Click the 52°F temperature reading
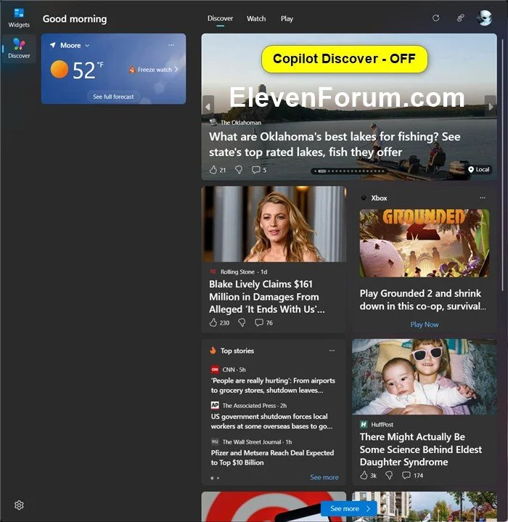Viewport: 508px width, 522px height. (88, 70)
